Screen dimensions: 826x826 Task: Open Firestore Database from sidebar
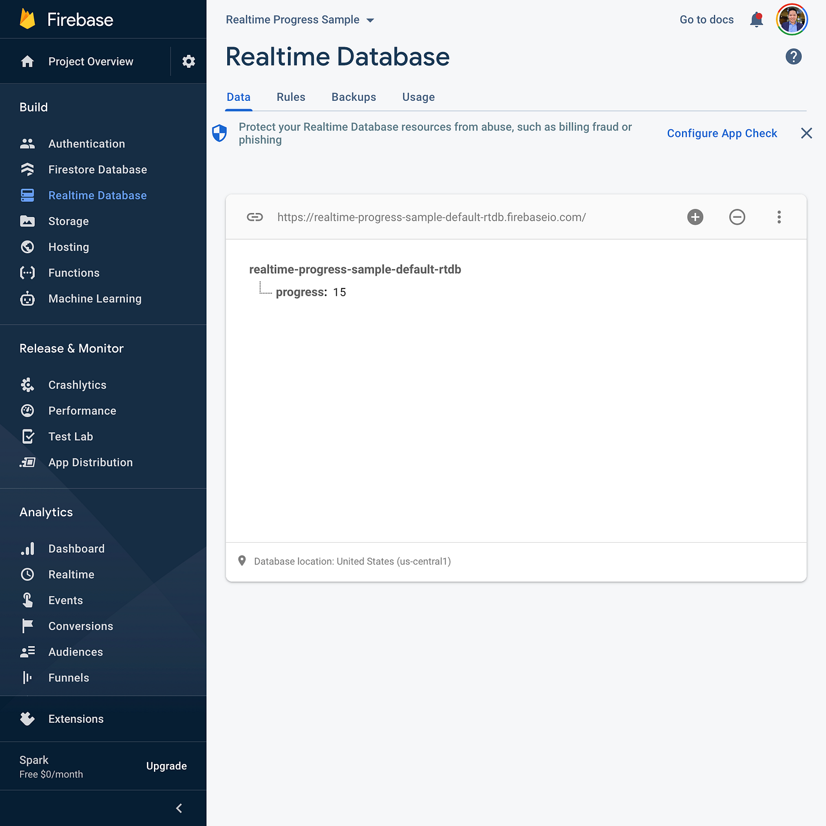(97, 169)
